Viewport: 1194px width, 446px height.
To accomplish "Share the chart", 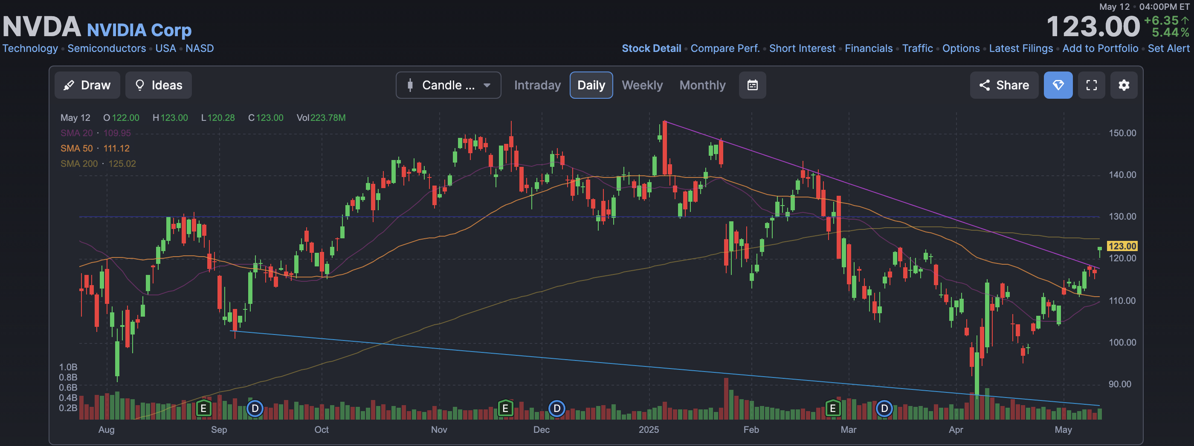I will [1004, 85].
